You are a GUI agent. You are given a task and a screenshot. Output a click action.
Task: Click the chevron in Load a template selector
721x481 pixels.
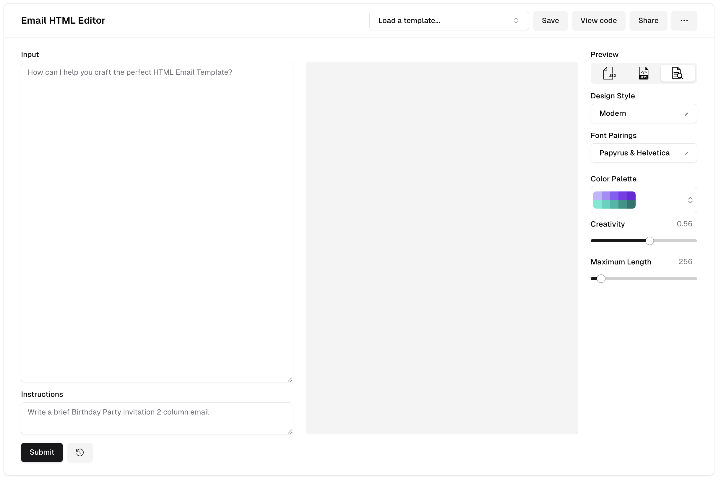[x=516, y=21]
